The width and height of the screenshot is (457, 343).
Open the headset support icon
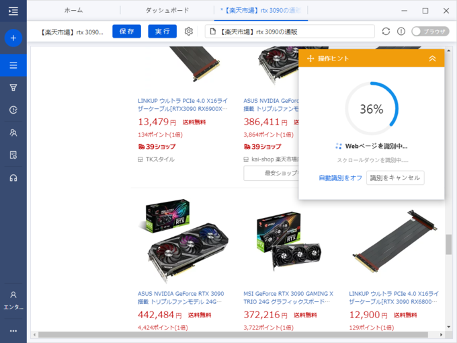[x=13, y=178]
